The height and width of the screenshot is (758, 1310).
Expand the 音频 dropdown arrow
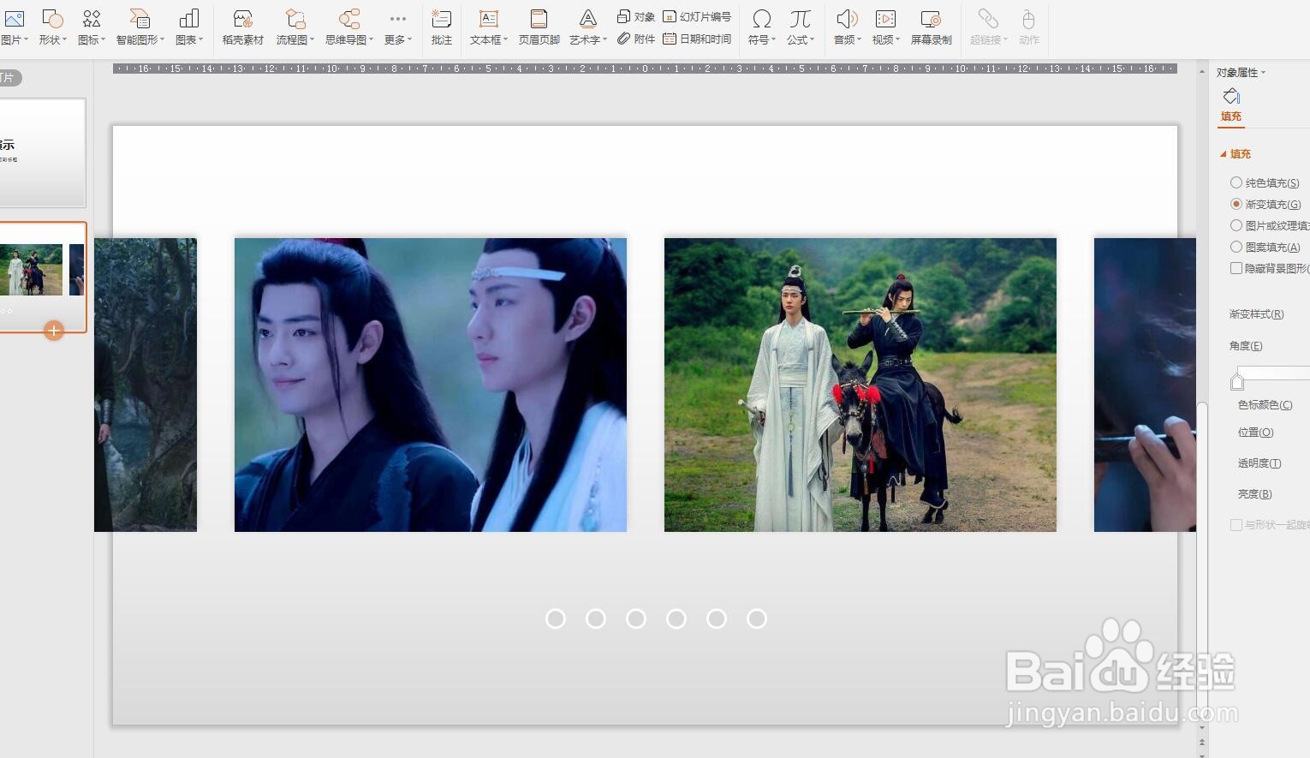(859, 40)
